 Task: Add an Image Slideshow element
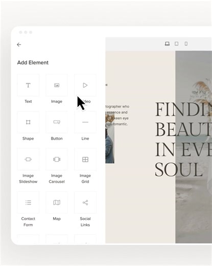tap(28, 159)
